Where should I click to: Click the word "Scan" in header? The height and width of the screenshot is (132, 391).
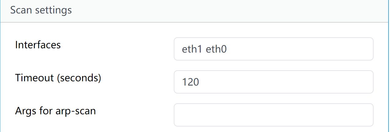click(x=21, y=10)
